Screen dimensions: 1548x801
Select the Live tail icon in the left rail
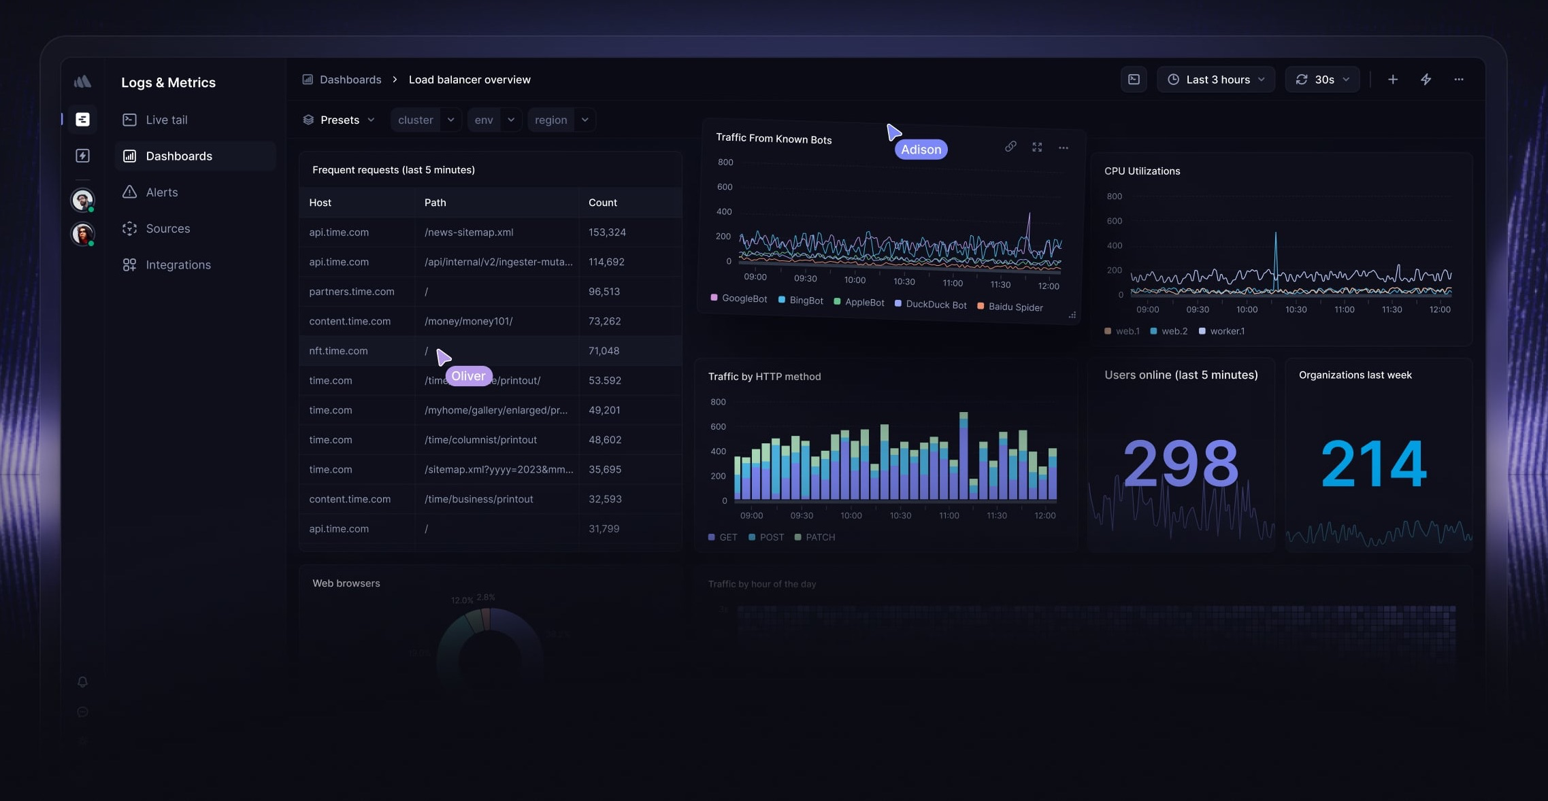pos(82,119)
